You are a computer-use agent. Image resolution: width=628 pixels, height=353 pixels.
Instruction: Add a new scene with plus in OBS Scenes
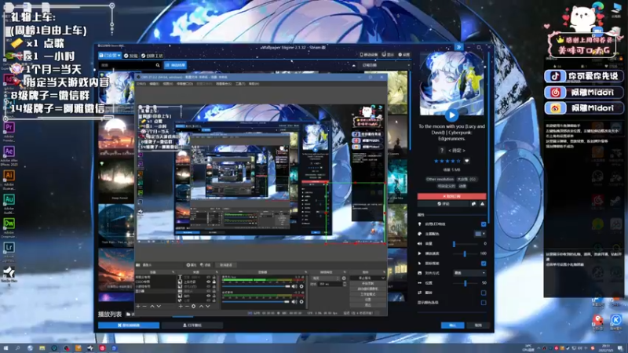click(x=138, y=306)
